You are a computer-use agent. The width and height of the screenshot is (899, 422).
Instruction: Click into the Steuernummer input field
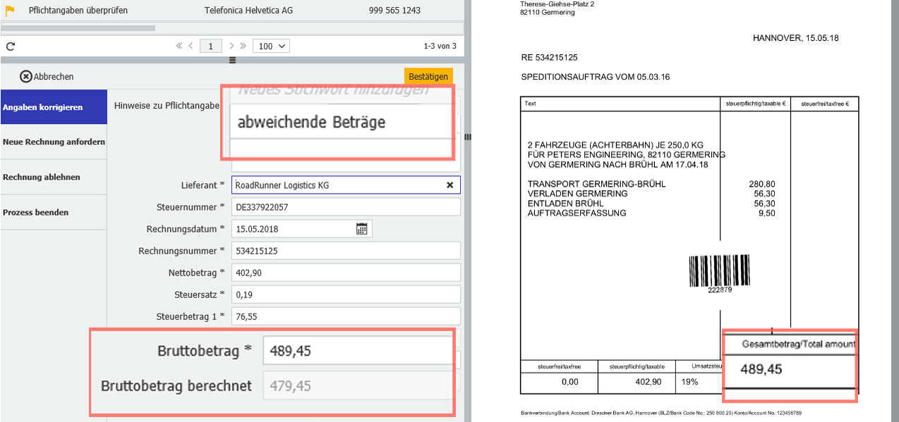(345, 207)
